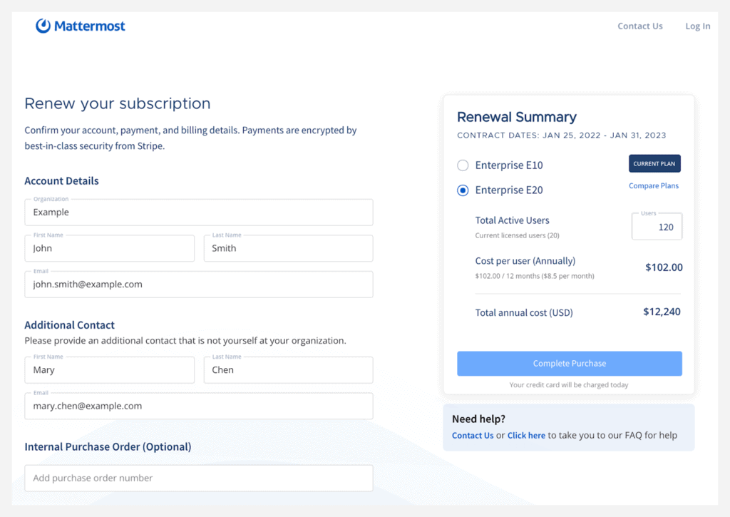This screenshot has height=517, width=730.
Task: Click the credit card charged today notice
Action: (569, 385)
